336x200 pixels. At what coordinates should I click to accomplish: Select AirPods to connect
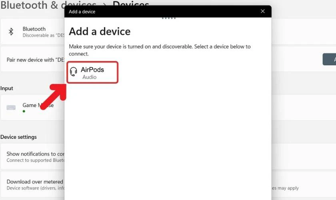pyautogui.click(x=92, y=72)
